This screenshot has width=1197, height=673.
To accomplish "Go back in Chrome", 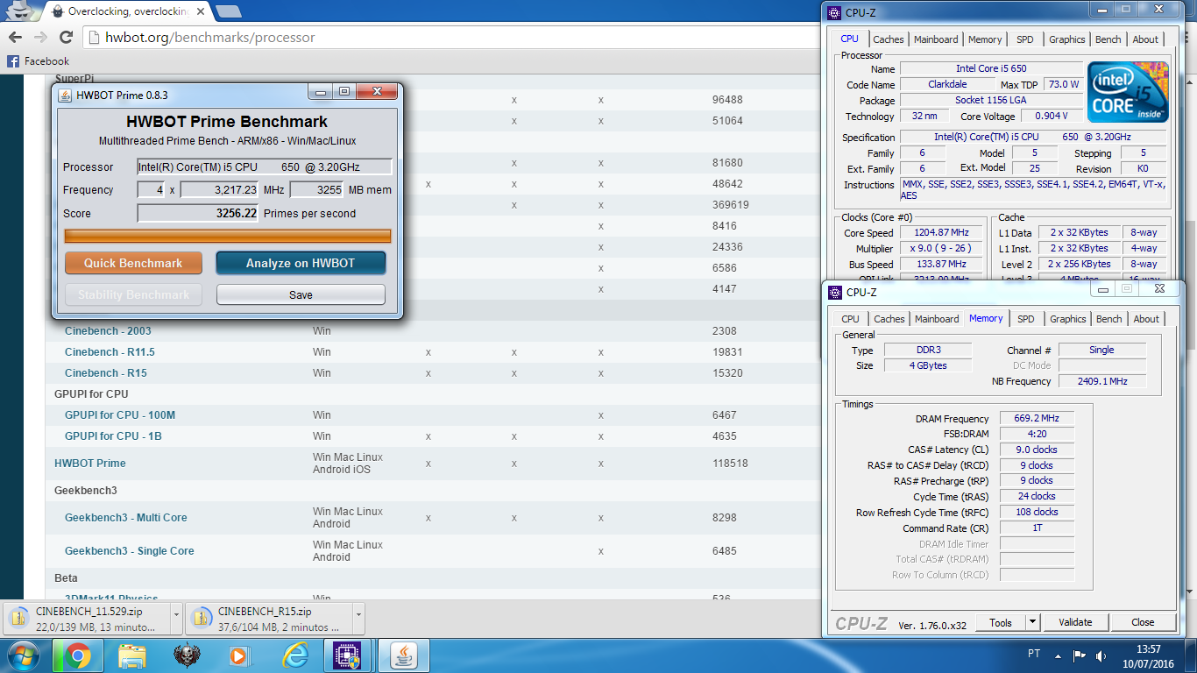I will 16,38.
